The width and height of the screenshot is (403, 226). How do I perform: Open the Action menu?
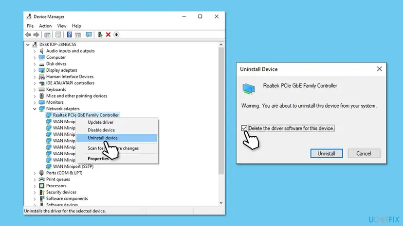click(x=45, y=26)
